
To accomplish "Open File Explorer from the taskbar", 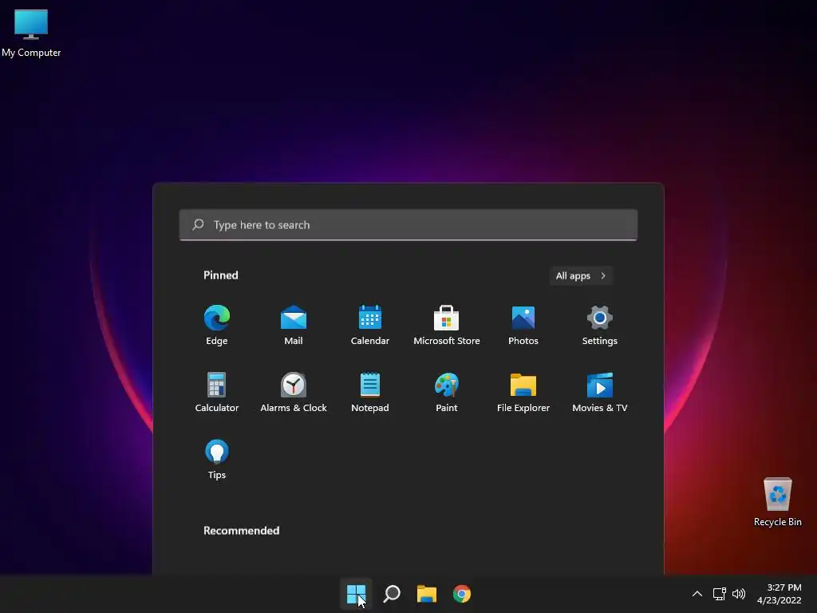I will click(427, 594).
